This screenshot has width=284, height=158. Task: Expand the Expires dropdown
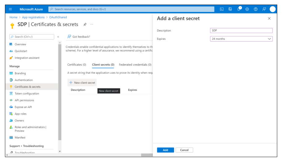[x=241, y=39]
